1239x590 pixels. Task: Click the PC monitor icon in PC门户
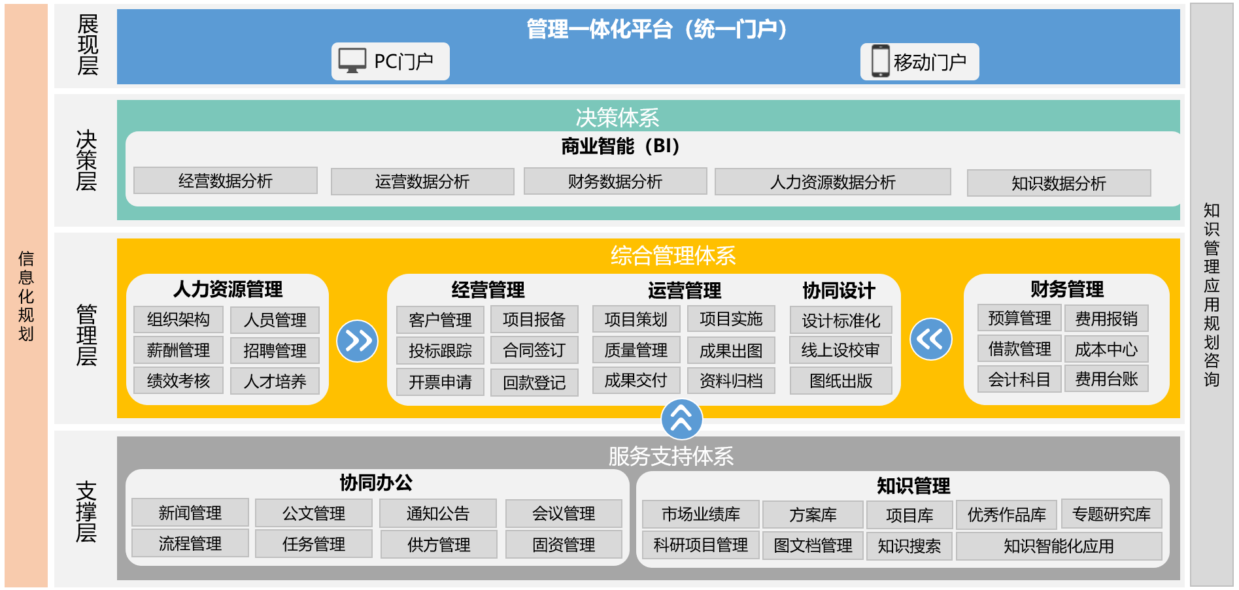[352, 61]
